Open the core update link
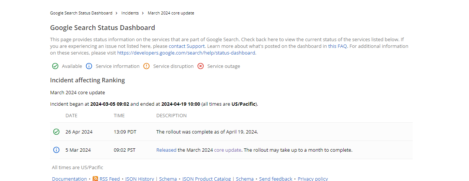The height and width of the screenshot is (181, 469). (x=228, y=150)
